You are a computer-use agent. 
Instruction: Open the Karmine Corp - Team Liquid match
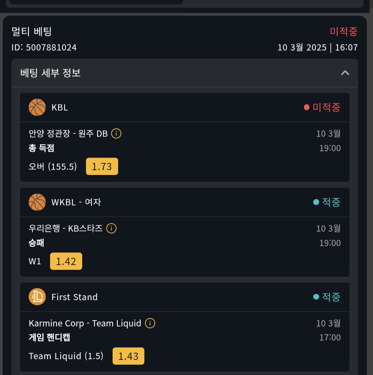(85, 323)
